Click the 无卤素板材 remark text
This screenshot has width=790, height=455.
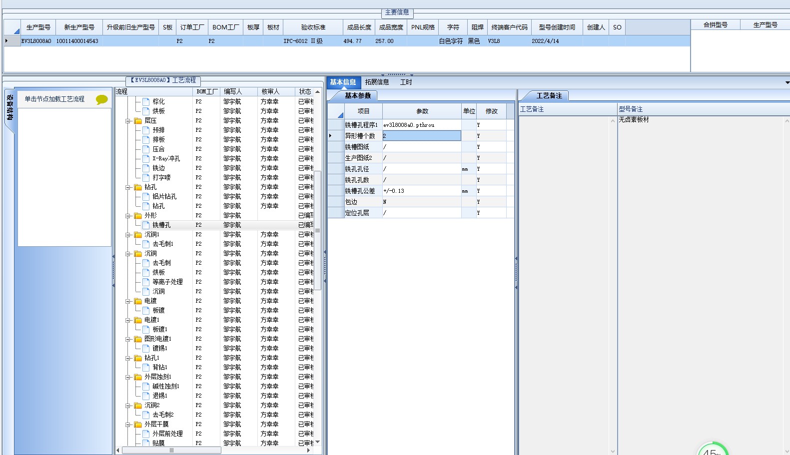(634, 120)
